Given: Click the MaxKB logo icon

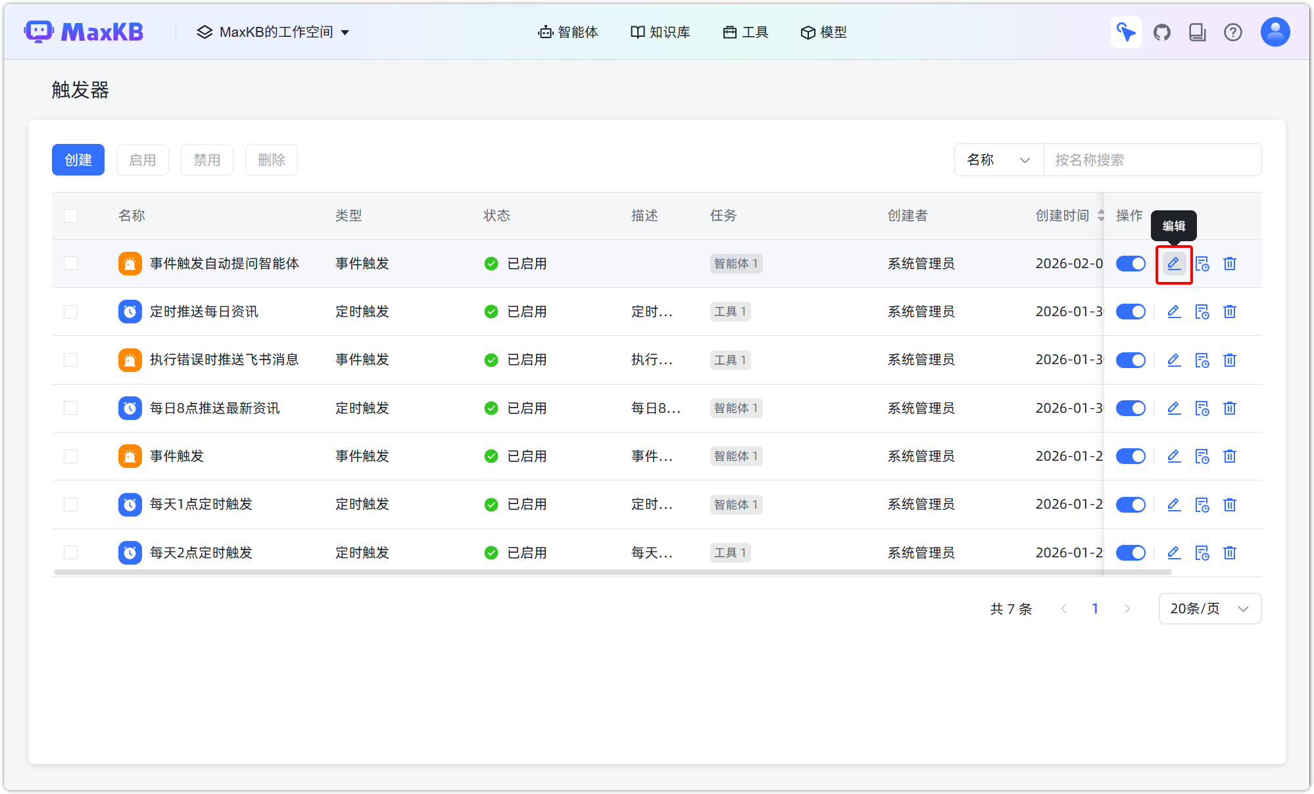Looking at the screenshot, I should [39, 31].
